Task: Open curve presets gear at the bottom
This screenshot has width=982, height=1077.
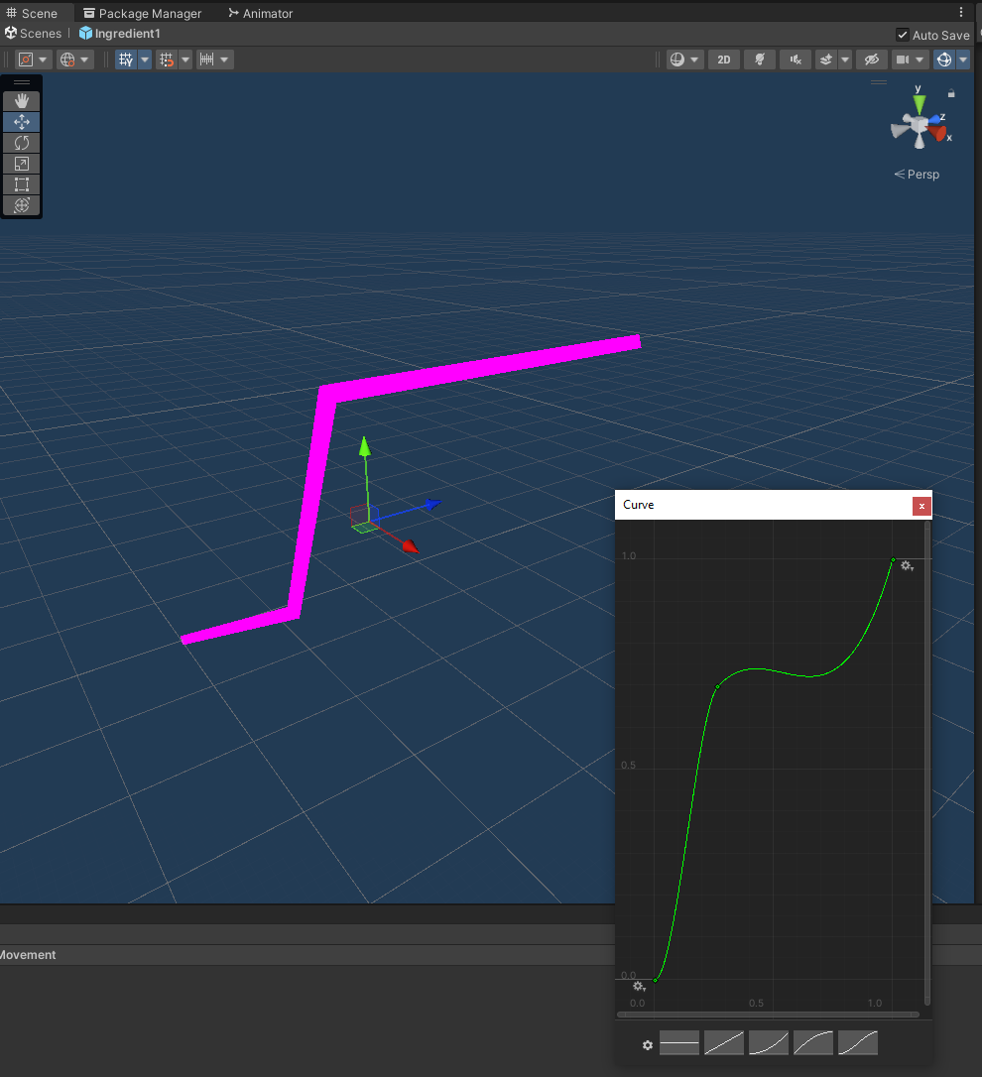Action: coord(648,1045)
